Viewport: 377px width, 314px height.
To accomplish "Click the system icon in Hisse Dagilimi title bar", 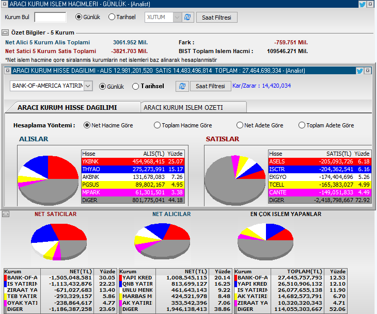I will pos(7,70).
